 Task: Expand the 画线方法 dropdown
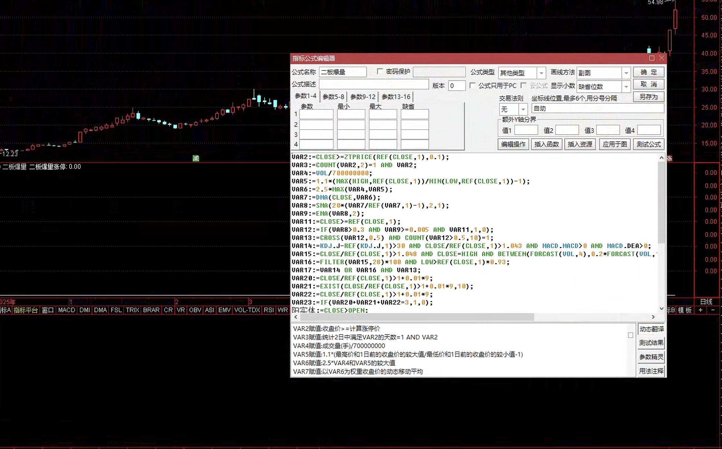[626, 73]
